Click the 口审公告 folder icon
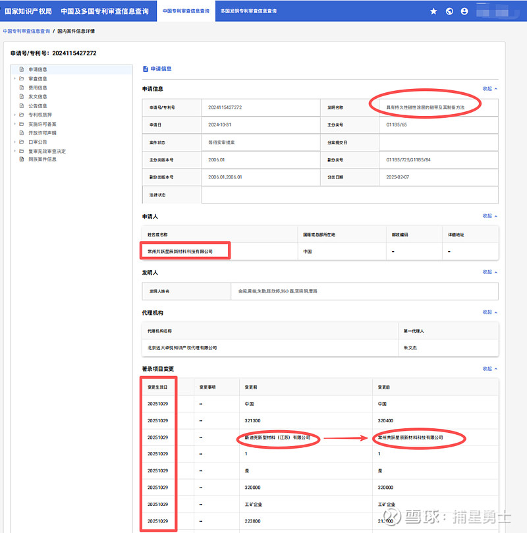The width and height of the screenshot is (527, 533). pos(22,142)
